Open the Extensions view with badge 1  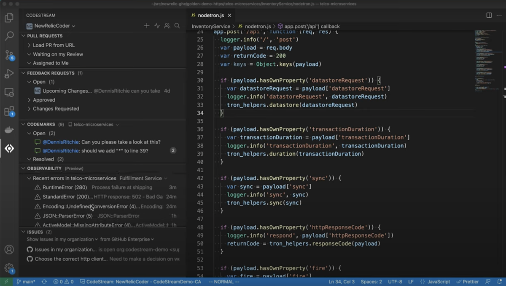tap(9, 111)
